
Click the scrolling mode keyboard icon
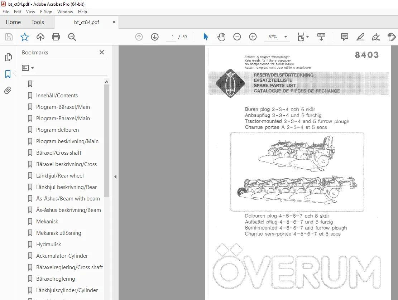point(321,37)
